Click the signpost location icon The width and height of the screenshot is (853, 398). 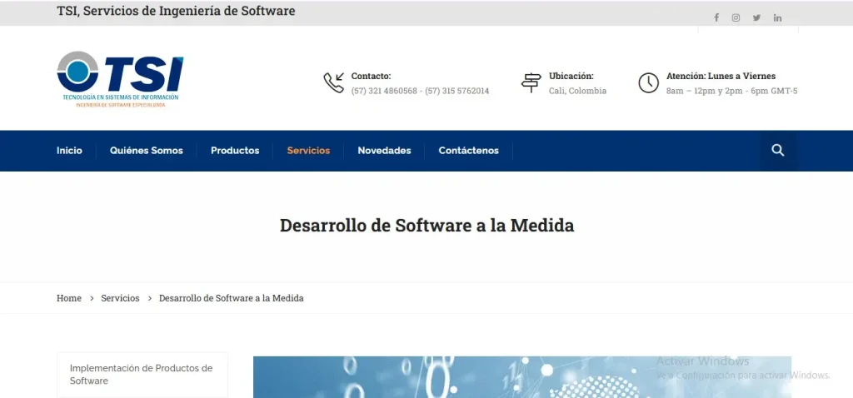tap(531, 82)
